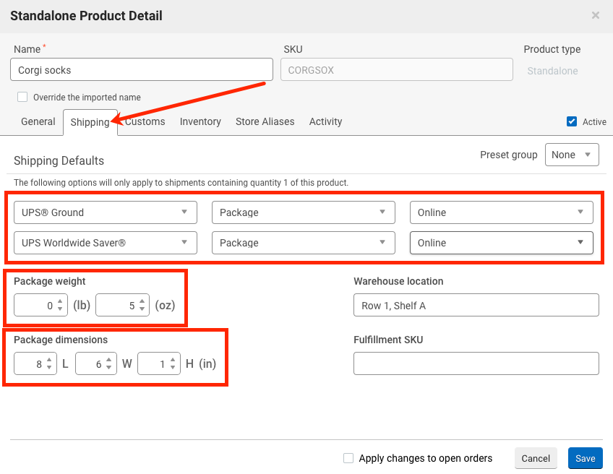Open the UPS® Ground service dropdown
Image resolution: width=613 pixels, height=474 pixels.
point(105,212)
